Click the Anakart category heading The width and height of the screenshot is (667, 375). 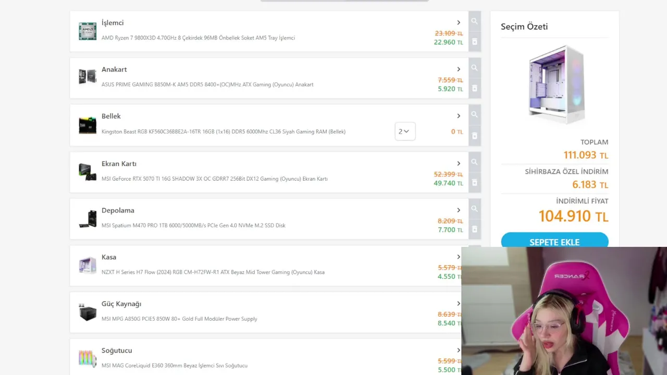pyautogui.click(x=114, y=69)
